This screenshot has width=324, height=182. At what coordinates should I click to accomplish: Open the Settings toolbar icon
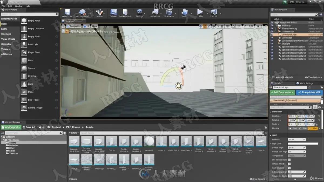(x=139, y=12)
